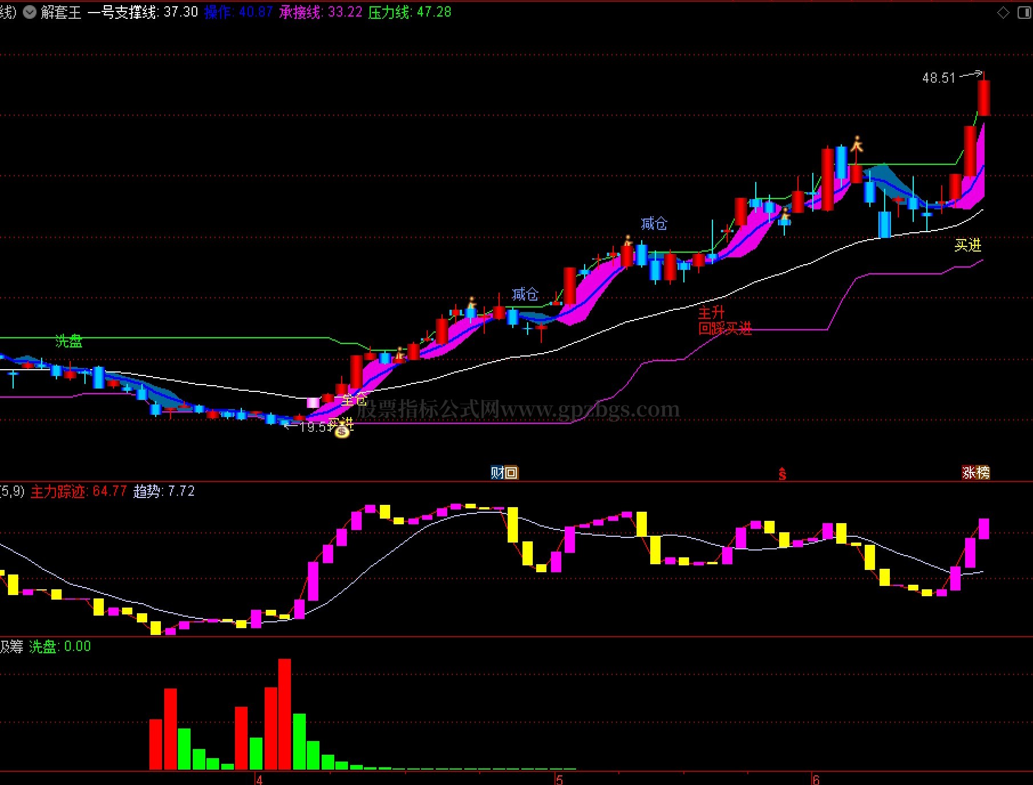Image resolution: width=1033 pixels, height=785 pixels.
Task: Select the month 6 marker on time axis
Action: pos(816,779)
